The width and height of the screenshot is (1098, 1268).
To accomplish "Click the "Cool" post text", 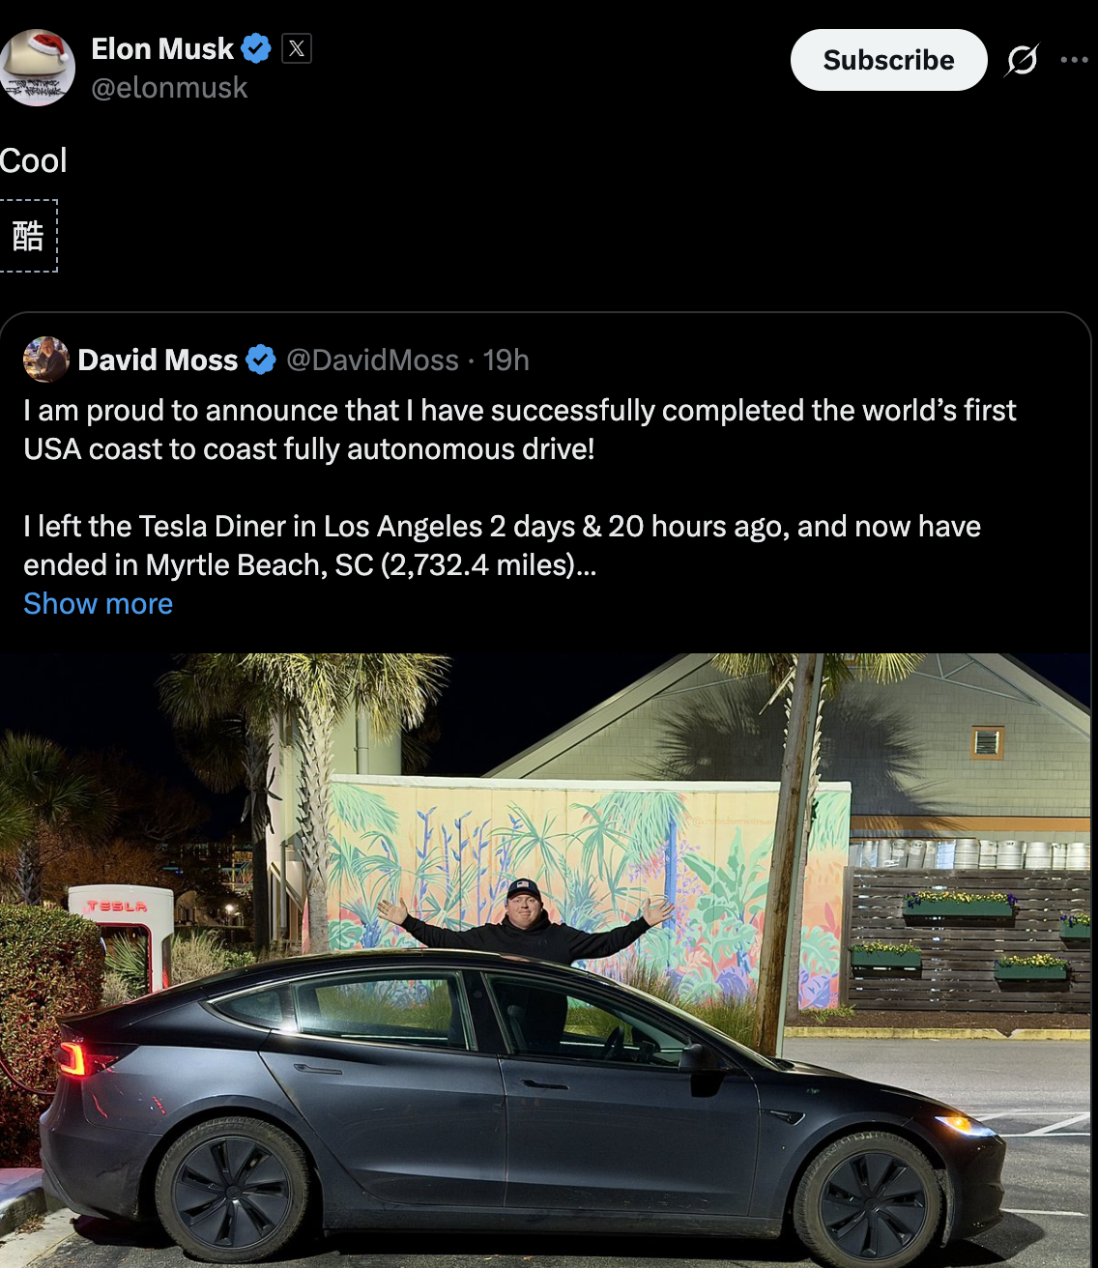I will click(x=34, y=160).
